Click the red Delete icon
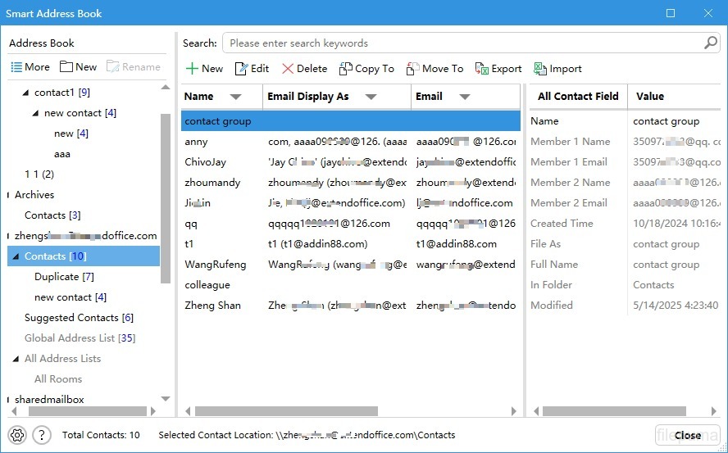This screenshot has height=453, width=728. point(288,69)
